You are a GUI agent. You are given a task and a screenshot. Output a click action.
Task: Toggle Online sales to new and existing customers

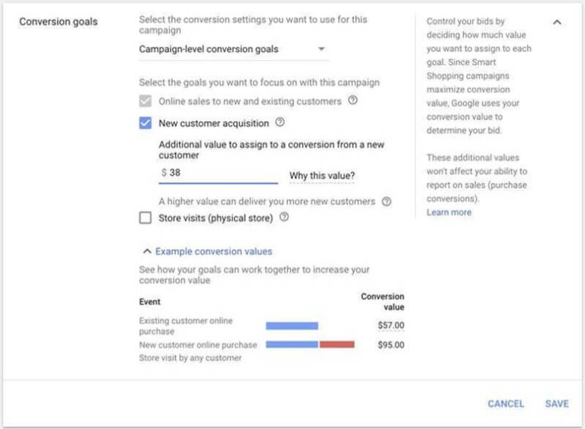point(145,101)
